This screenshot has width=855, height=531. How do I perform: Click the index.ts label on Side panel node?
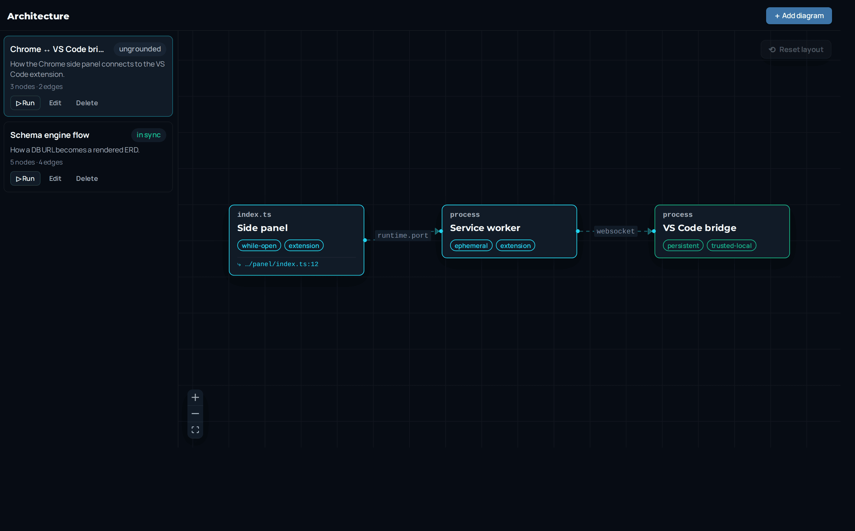pos(254,215)
